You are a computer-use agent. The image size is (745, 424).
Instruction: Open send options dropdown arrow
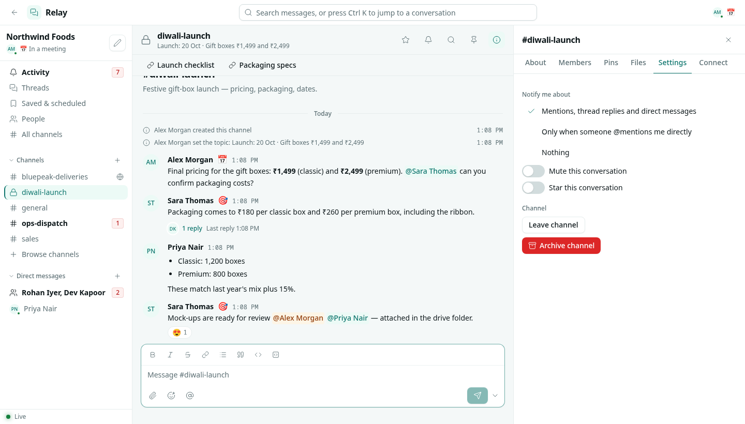(495, 396)
